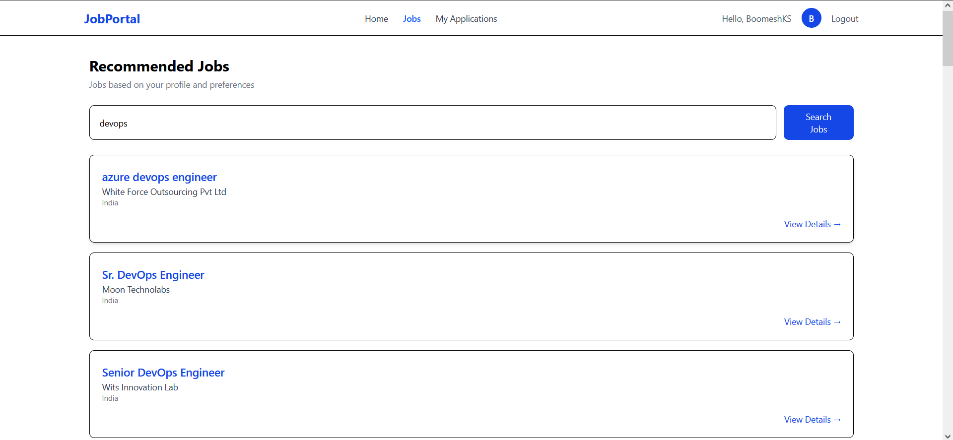Viewport: 953px width, 440px height.
Task: View Details for Moon Technolabs job
Action: pos(812,322)
